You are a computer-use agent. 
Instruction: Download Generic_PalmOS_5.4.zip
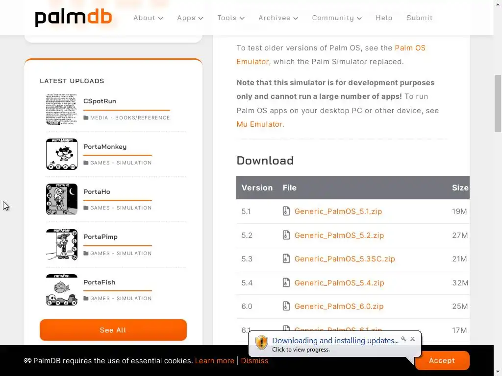339,282
